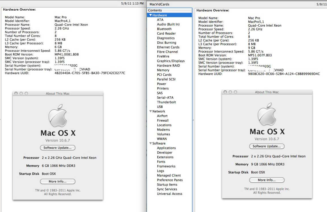Select Developer under Software
Image resolution: width=327 pixels, height=212 pixels.
(165, 153)
